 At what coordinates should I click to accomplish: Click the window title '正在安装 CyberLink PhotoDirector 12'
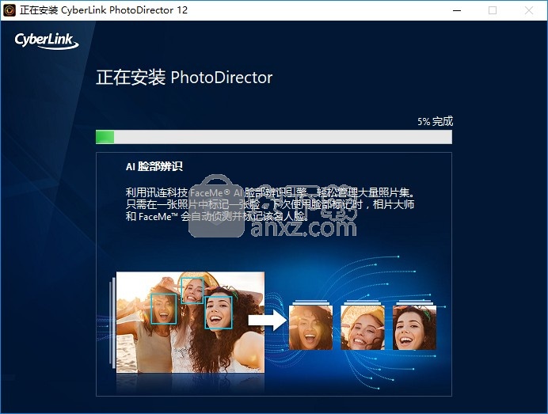(x=104, y=10)
